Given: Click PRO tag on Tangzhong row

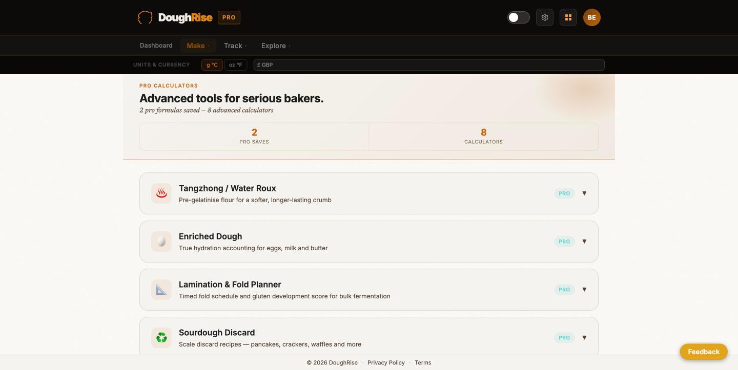Looking at the screenshot, I should click(x=564, y=193).
